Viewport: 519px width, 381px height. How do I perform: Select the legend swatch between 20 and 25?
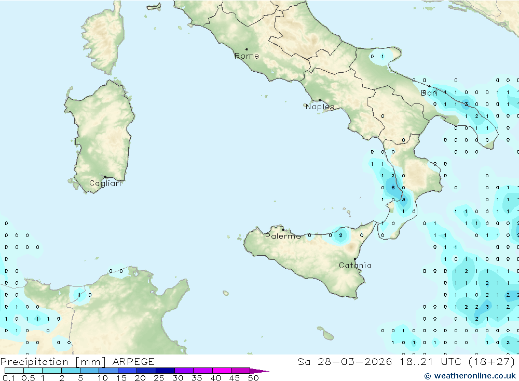click(x=146, y=371)
